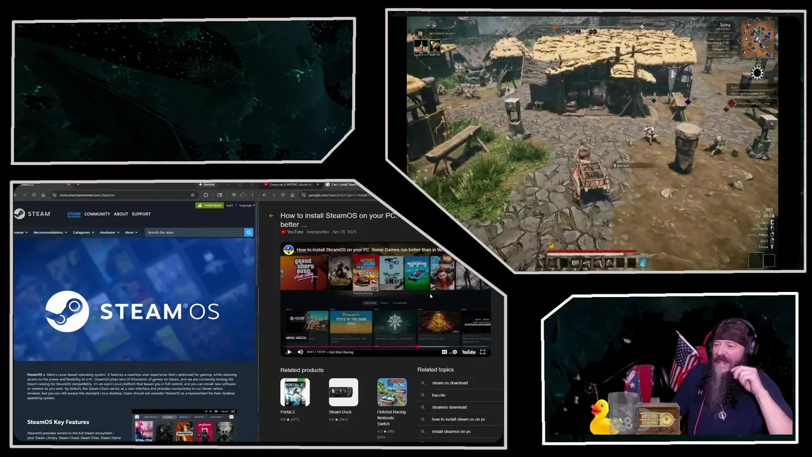
Task: Open the COMMUNITY menu on Steam
Action: (x=97, y=214)
